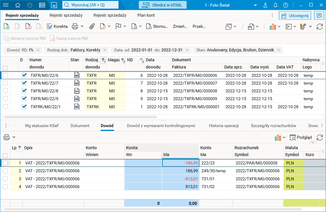The height and width of the screenshot is (212, 326).
Task: Expand the print dropdown arrow in toolbar
Action: pos(82,26)
